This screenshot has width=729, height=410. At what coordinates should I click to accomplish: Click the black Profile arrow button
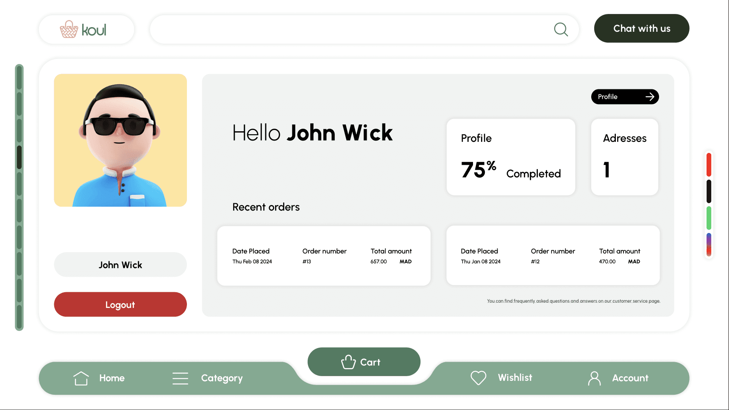click(625, 97)
